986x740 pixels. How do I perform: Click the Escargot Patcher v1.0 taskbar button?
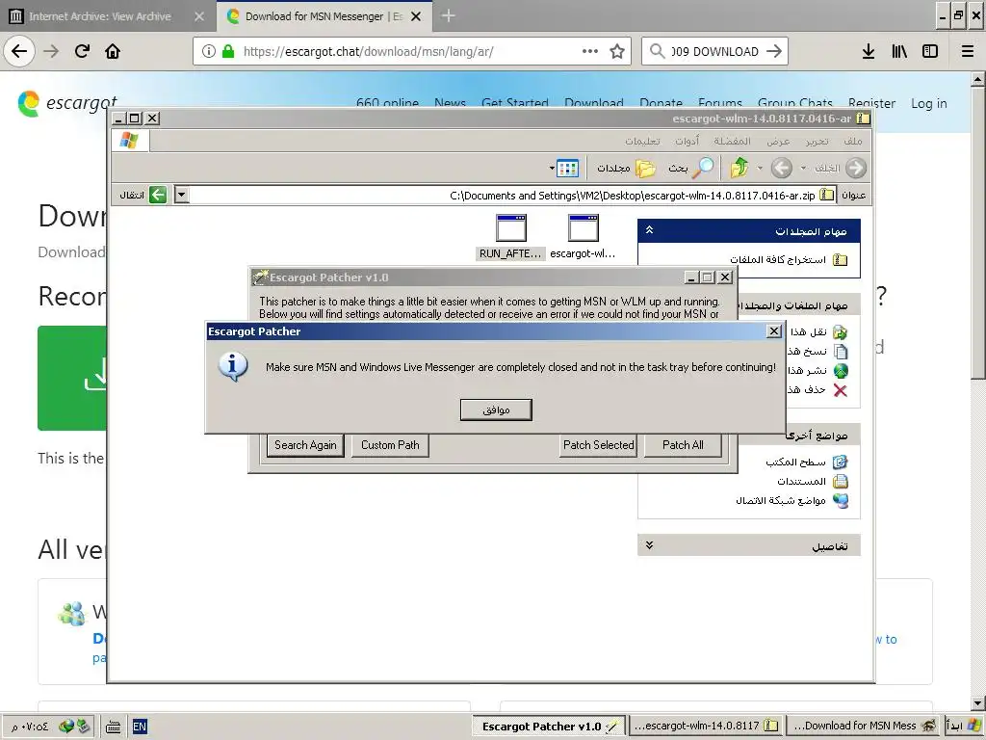click(549, 727)
